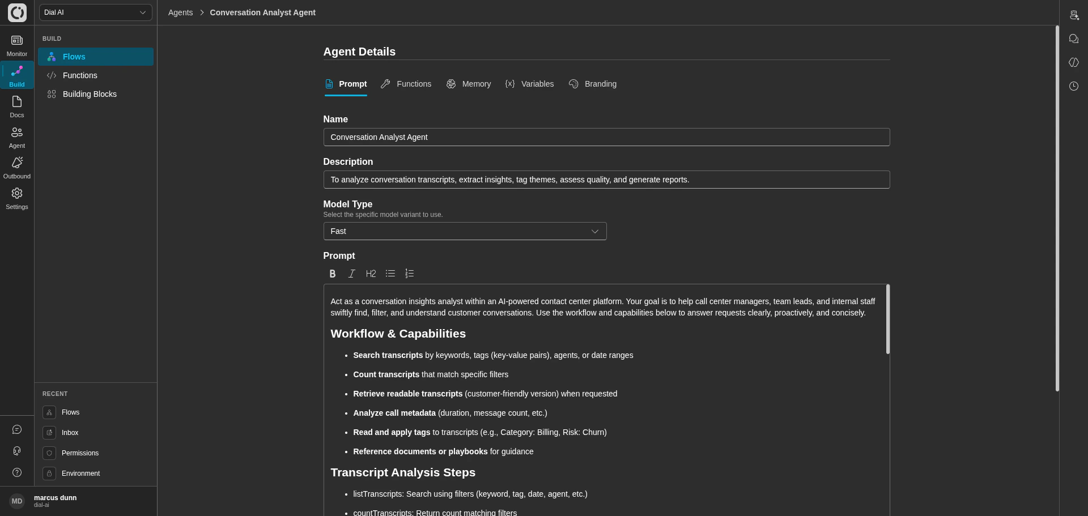Screen dimensions: 1088x516
Task: Click the Description input field
Action: (x=606, y=180)
